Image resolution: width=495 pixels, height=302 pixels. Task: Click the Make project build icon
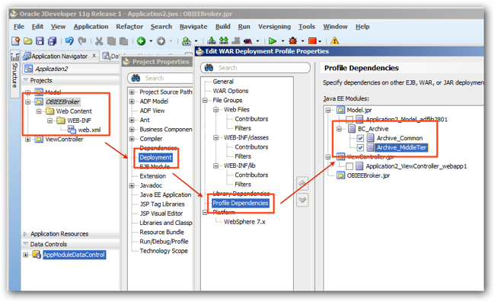212,40
